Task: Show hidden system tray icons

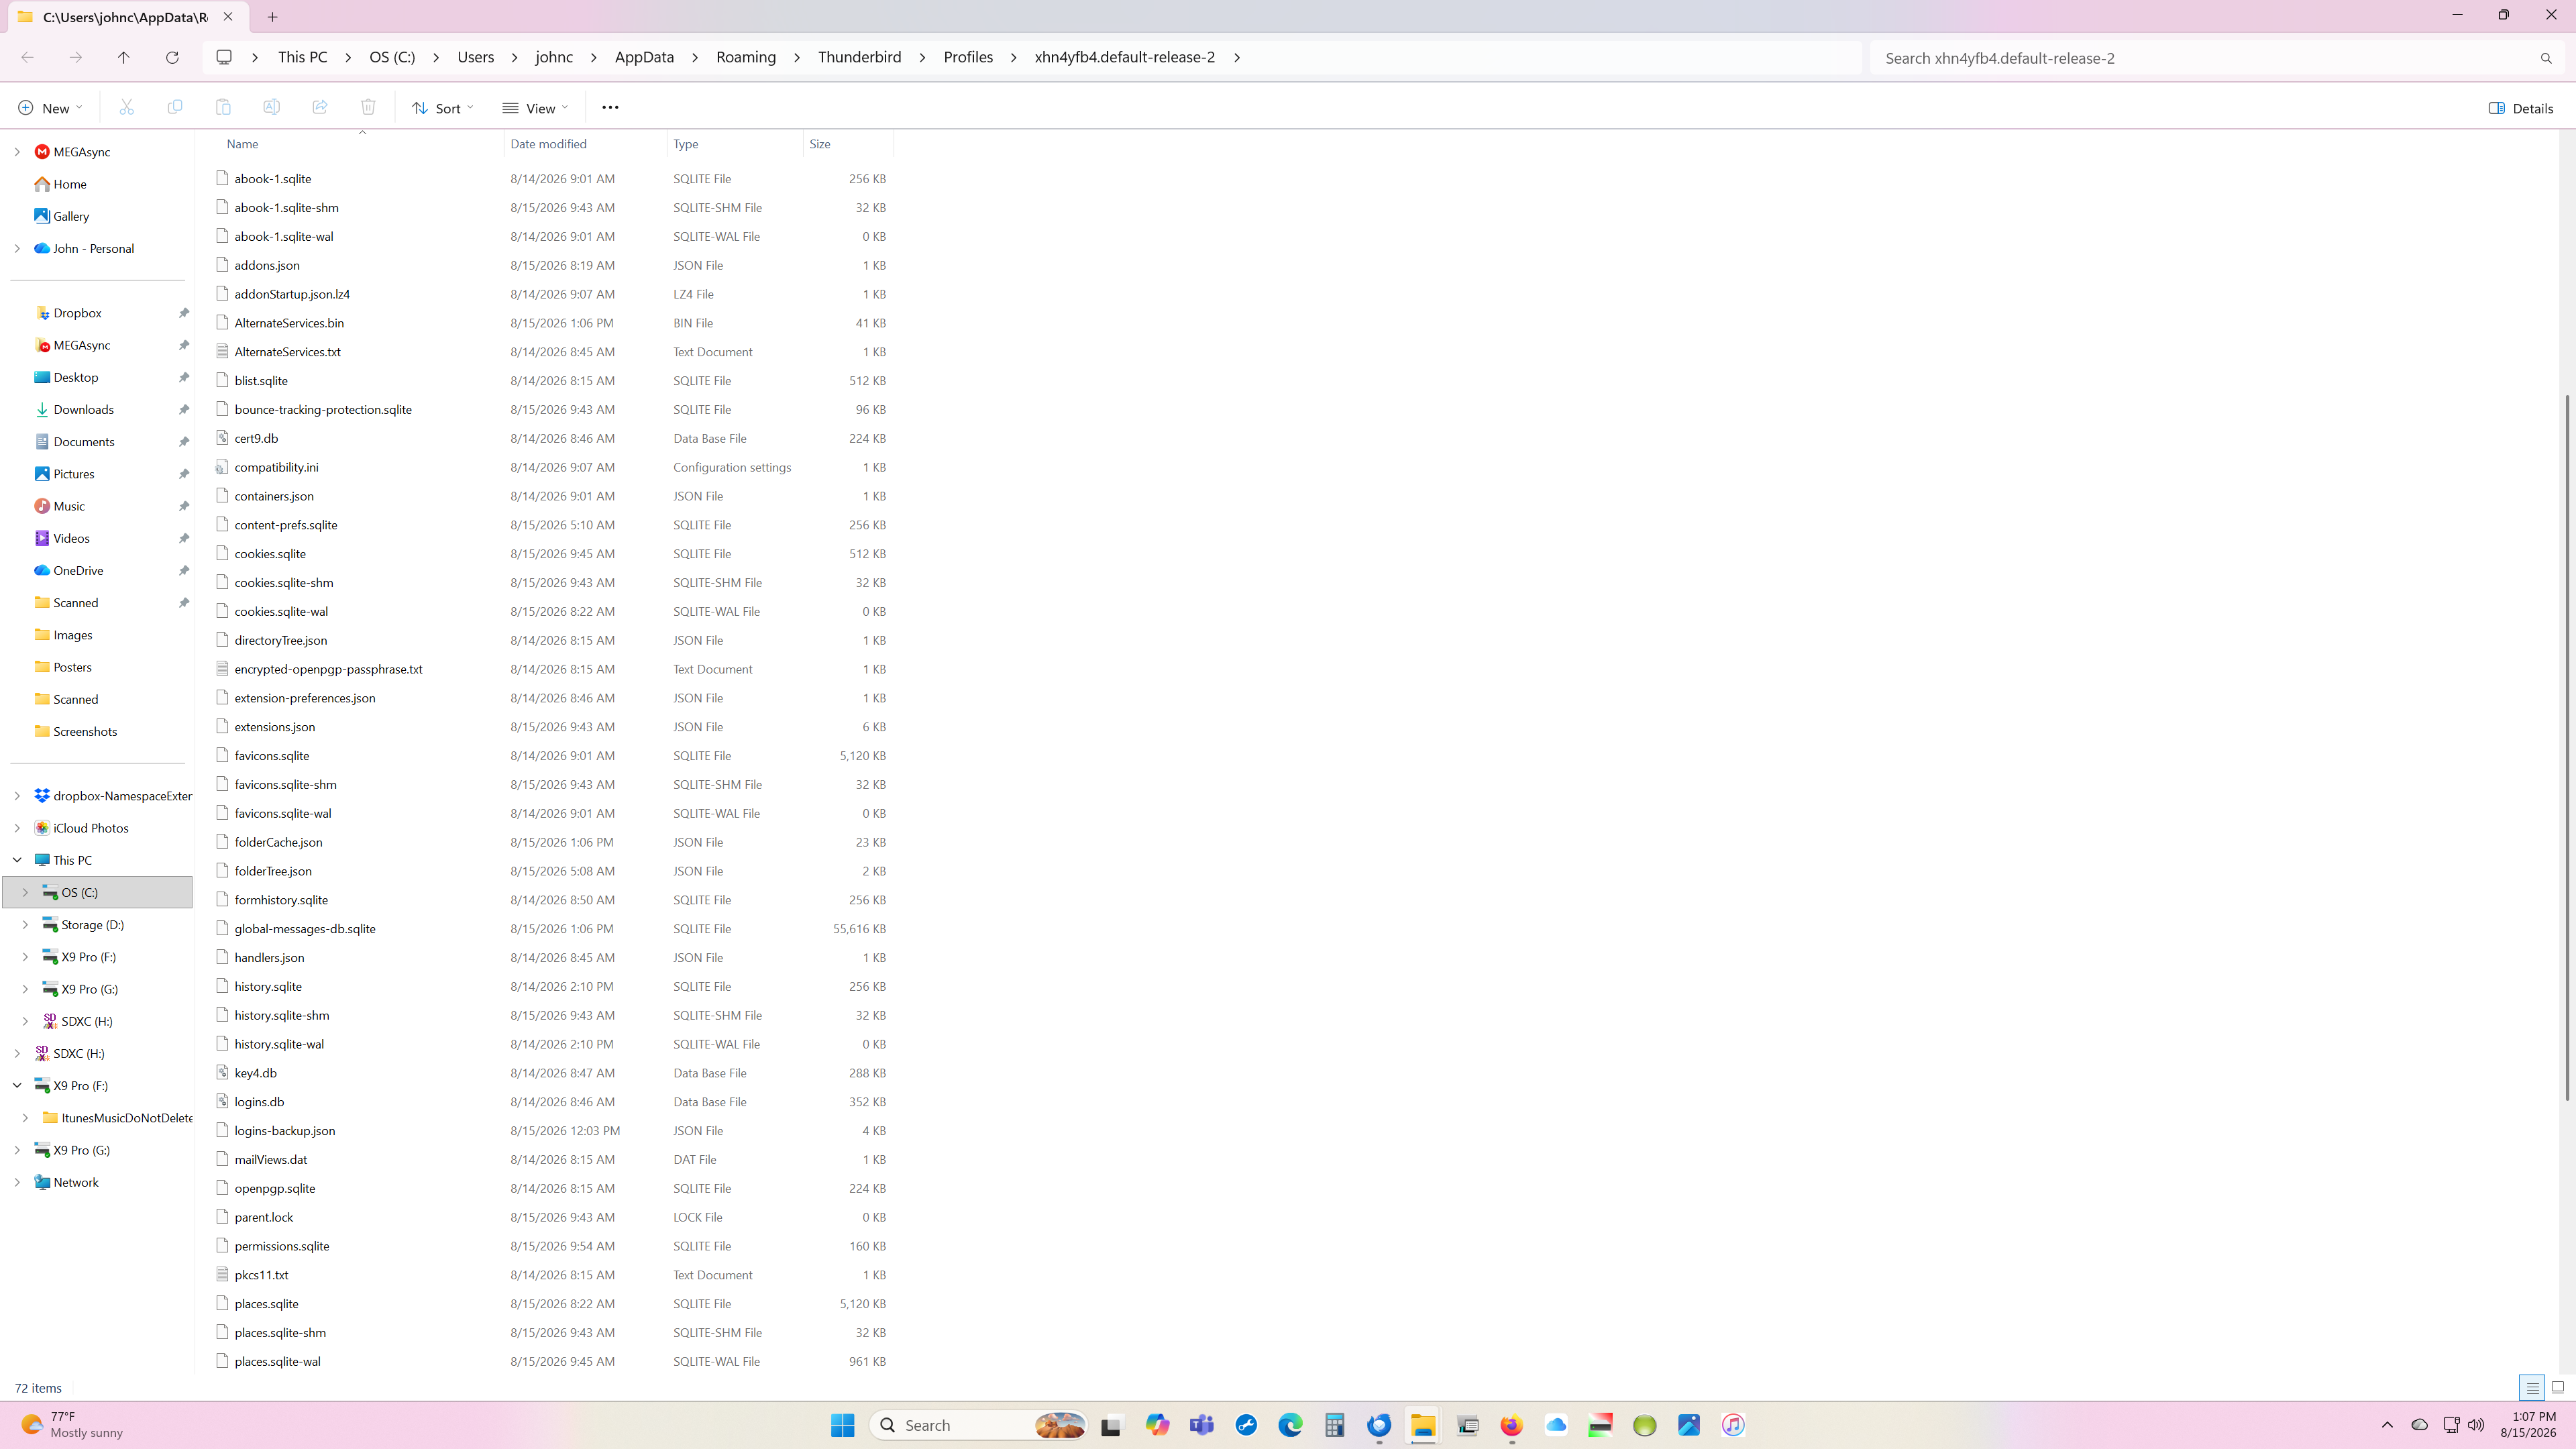Action: click(x=2387, y=1425)
